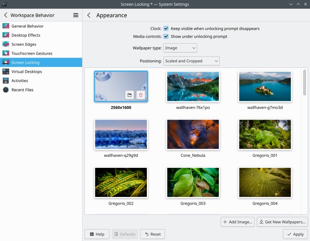The width and height of the screenshot is (310, 241).
Task: Click the Recent Files clock icon
Action: (x=6, y=90)
